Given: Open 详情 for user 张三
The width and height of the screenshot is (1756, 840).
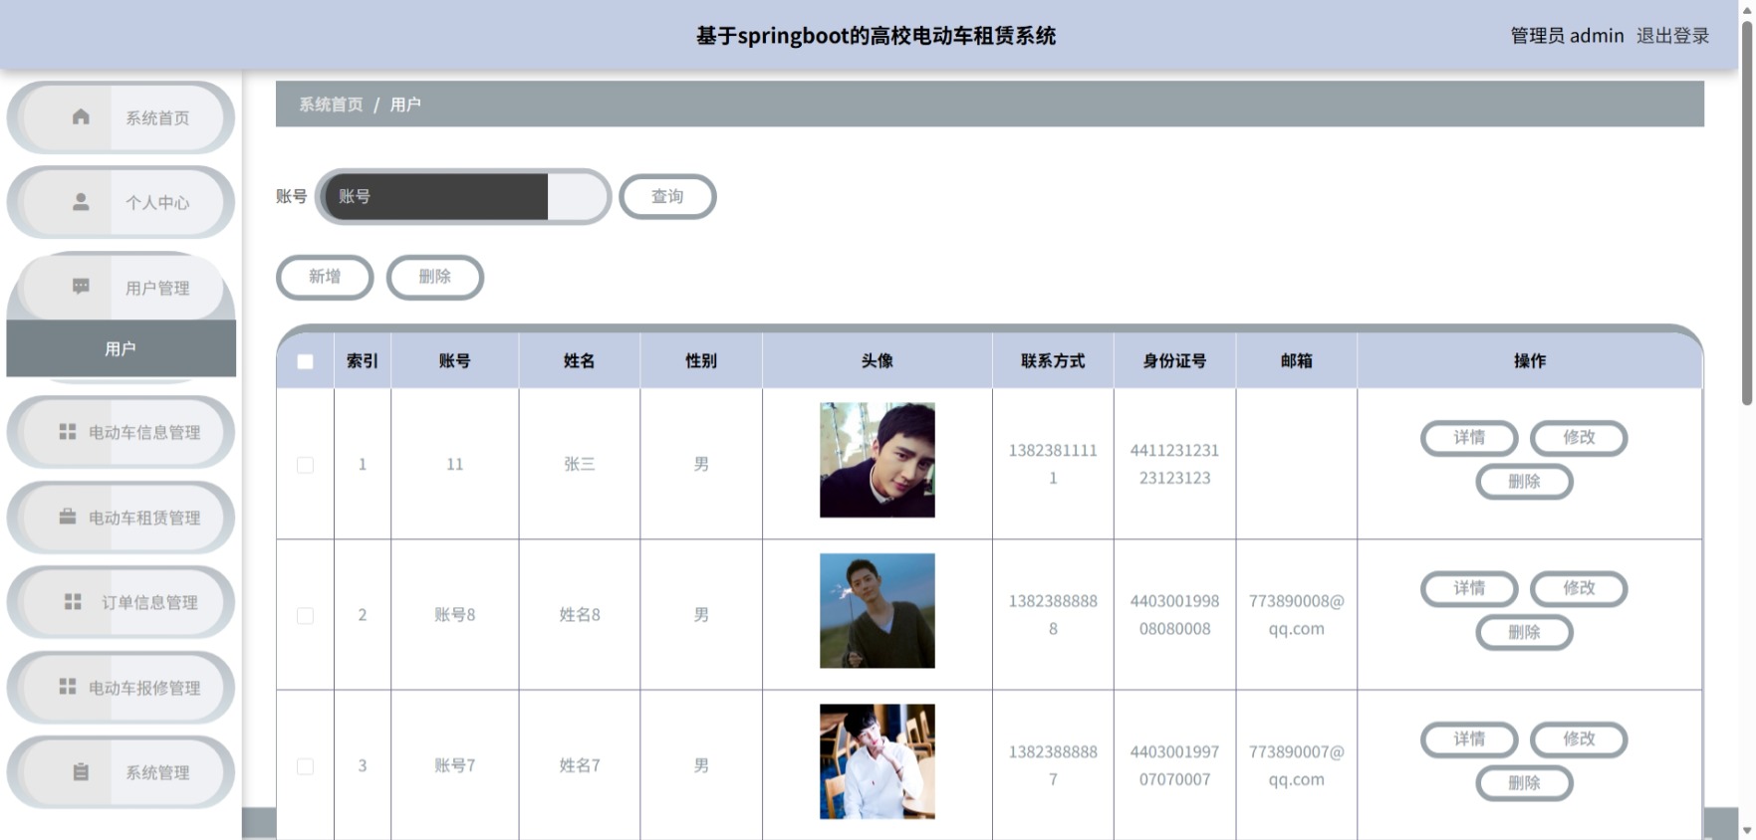Looking at the screenshot, I should (1469, 437).
